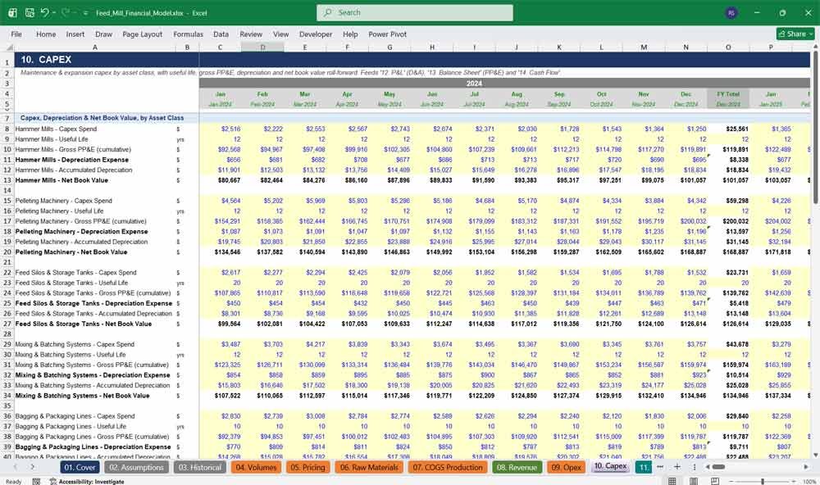
Task: Switch to the 07. COGS Production sheet tab
Action: 448,467
